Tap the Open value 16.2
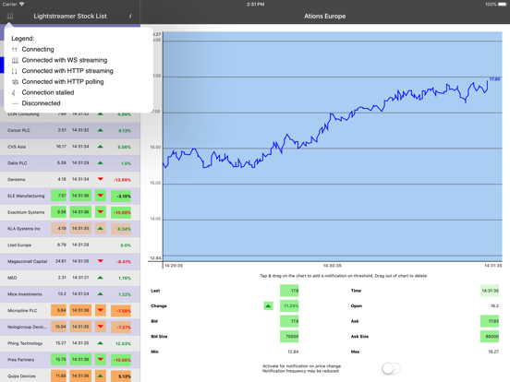 pyautogui.click(x=494, y=306)
